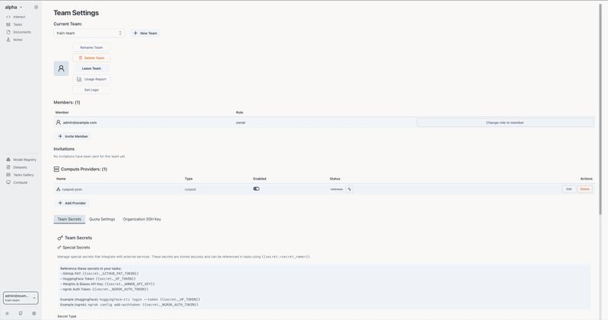
Task: Open the Model Registry page
Action: (24, 160)
